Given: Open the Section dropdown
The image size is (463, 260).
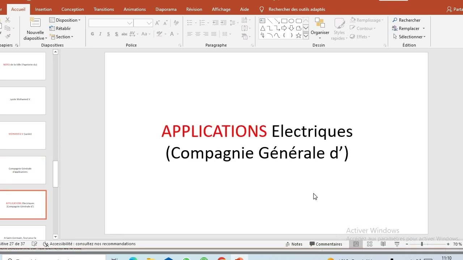Looking at the screenshot, I should coord(61,37).
